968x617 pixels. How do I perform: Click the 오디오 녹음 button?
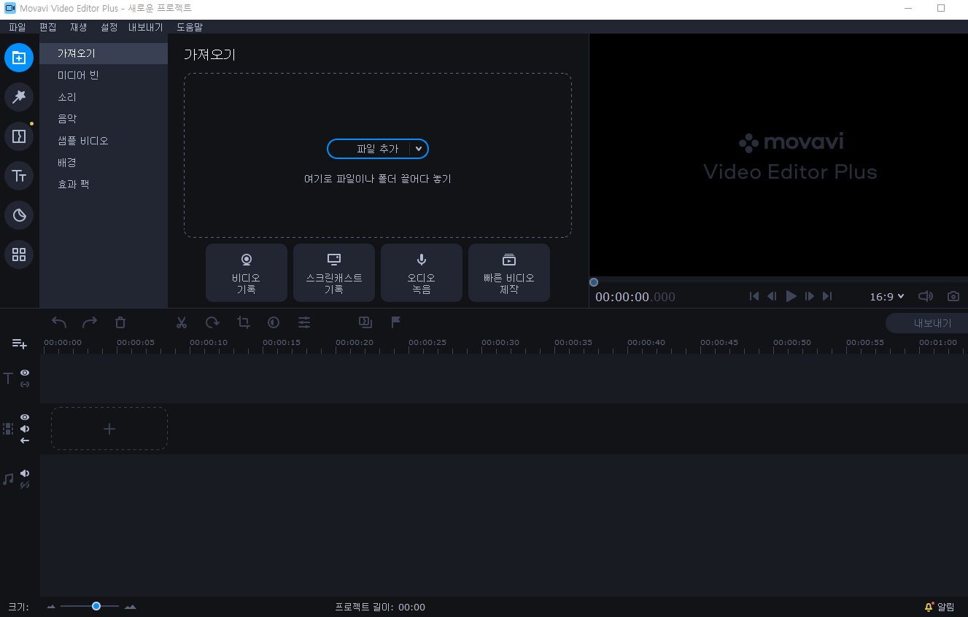click(x=422, y=273)
